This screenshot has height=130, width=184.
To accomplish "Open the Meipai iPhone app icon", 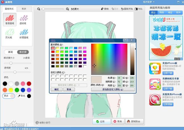I will pyautogui.click(x=155, y=68).
